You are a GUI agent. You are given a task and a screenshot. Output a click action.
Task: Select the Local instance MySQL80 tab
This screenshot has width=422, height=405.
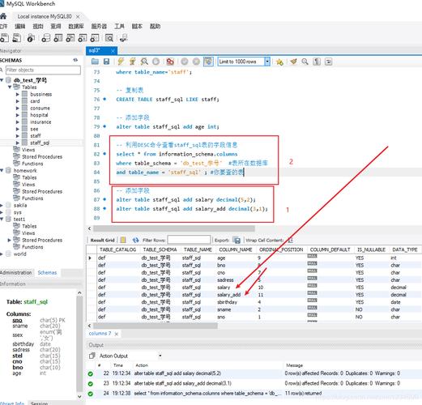(x=45, y=17)
